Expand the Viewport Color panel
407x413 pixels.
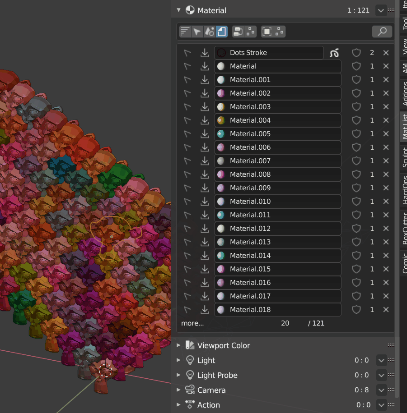(x=179, y=345)
